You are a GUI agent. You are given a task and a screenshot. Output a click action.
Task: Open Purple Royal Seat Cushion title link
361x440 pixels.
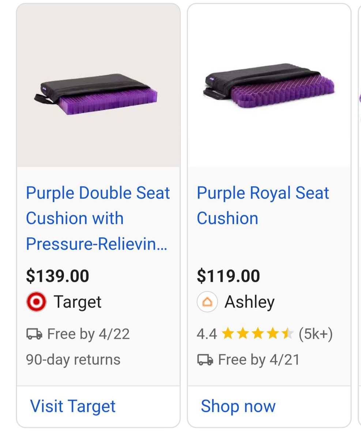263,205
